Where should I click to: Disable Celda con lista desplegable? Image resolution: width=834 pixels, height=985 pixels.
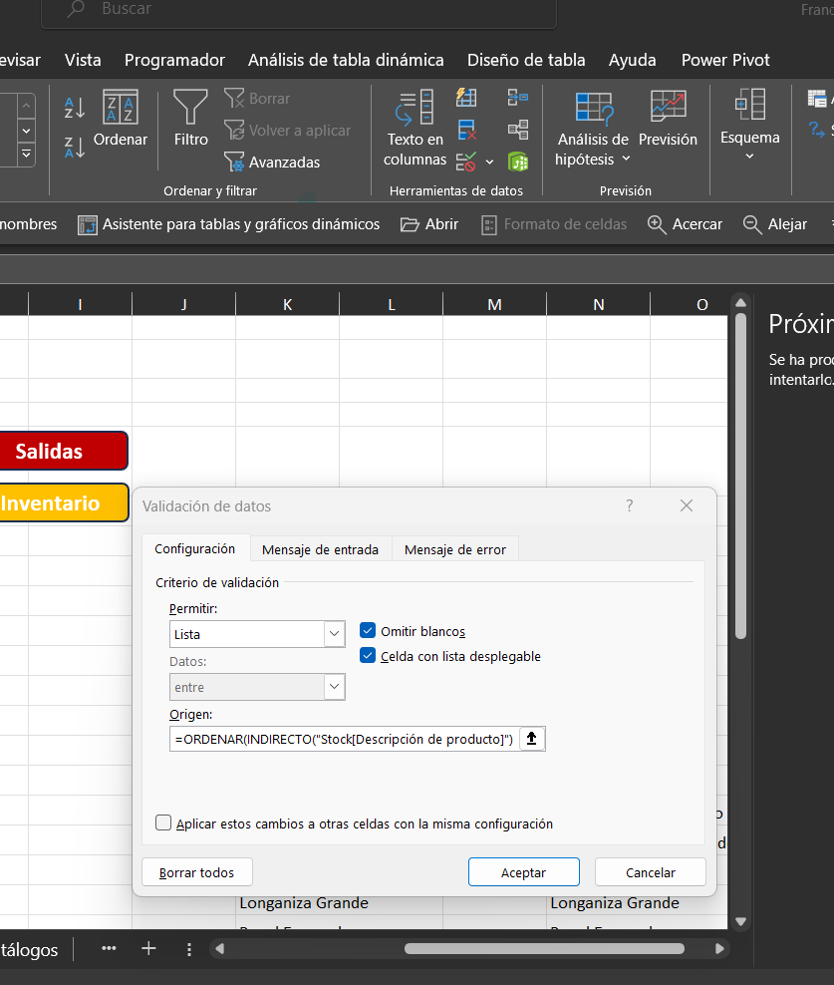click(x=368, y=656)
